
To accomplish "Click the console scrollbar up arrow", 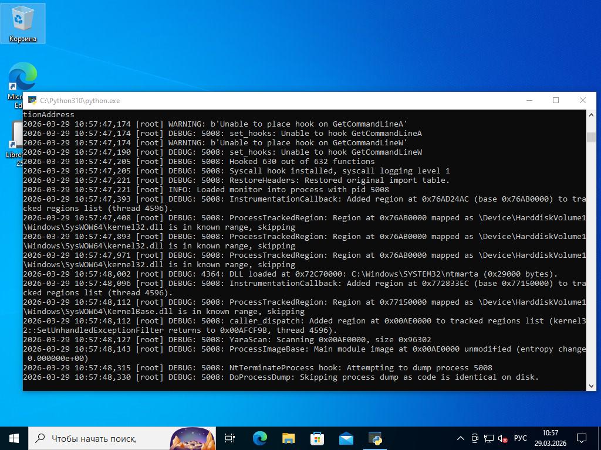I will click(x=591, y=115).
